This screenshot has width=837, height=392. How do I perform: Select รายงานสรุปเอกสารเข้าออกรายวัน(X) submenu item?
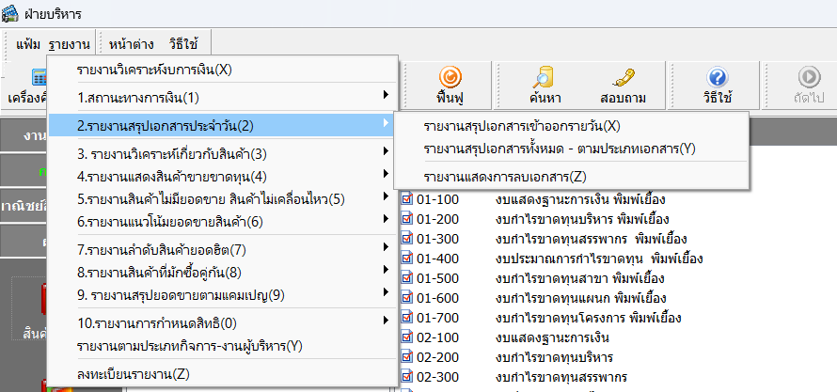coord(522,126)
